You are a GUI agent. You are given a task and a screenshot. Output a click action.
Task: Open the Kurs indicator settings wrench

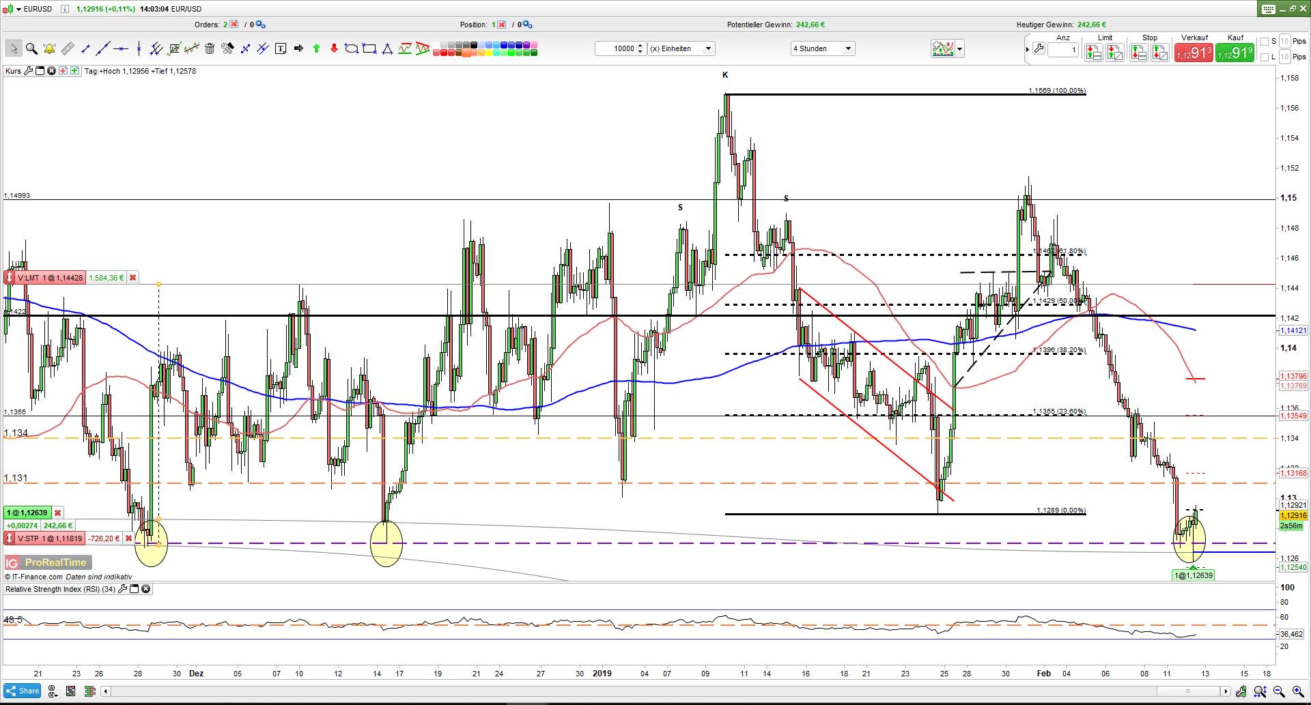pyautogui.click(x=29, y=70)
